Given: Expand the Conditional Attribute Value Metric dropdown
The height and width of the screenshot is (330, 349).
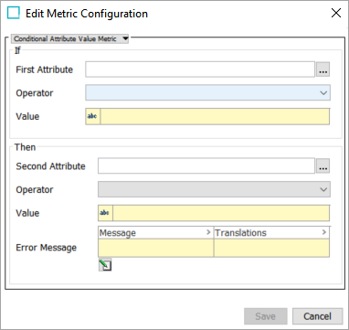Looking at the screenshot, I should (70, 39).
